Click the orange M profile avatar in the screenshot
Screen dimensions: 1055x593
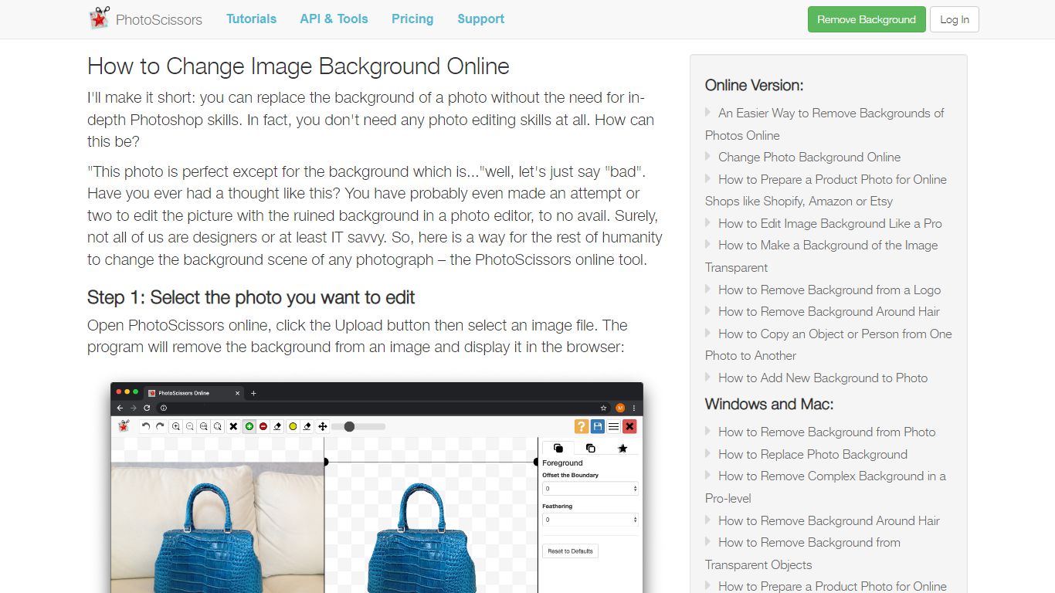tap(619, 408)
